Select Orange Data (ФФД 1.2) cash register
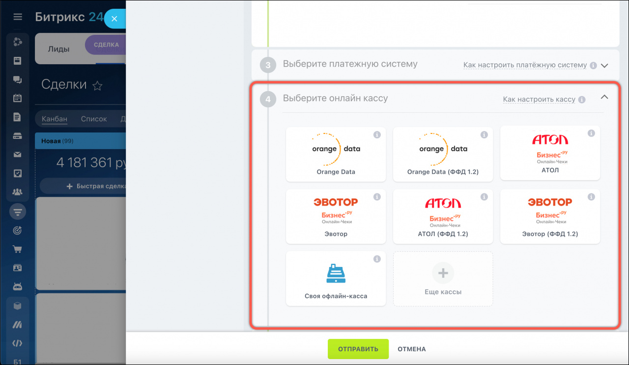The image size is (629, 365). coord(443,155)
